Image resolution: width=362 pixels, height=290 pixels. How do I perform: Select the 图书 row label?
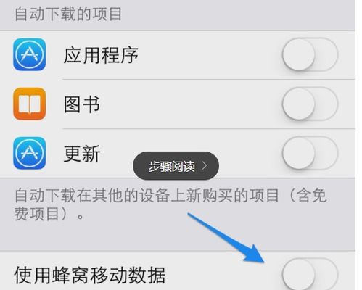[82, 104]
